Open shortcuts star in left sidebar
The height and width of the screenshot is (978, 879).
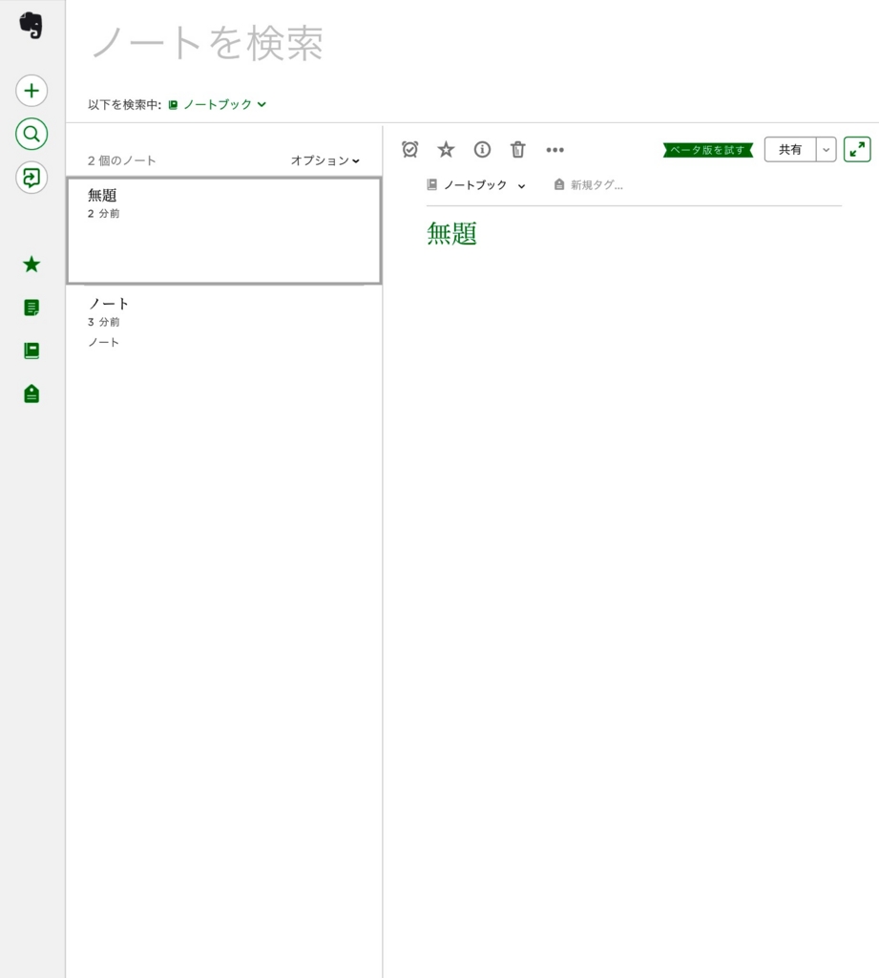[x=31, y=265]
